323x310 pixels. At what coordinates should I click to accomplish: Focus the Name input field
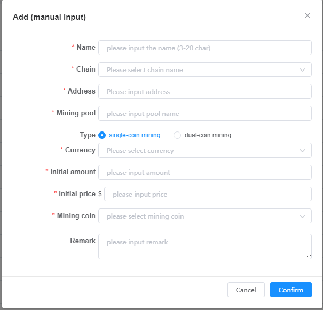point(205,48)
